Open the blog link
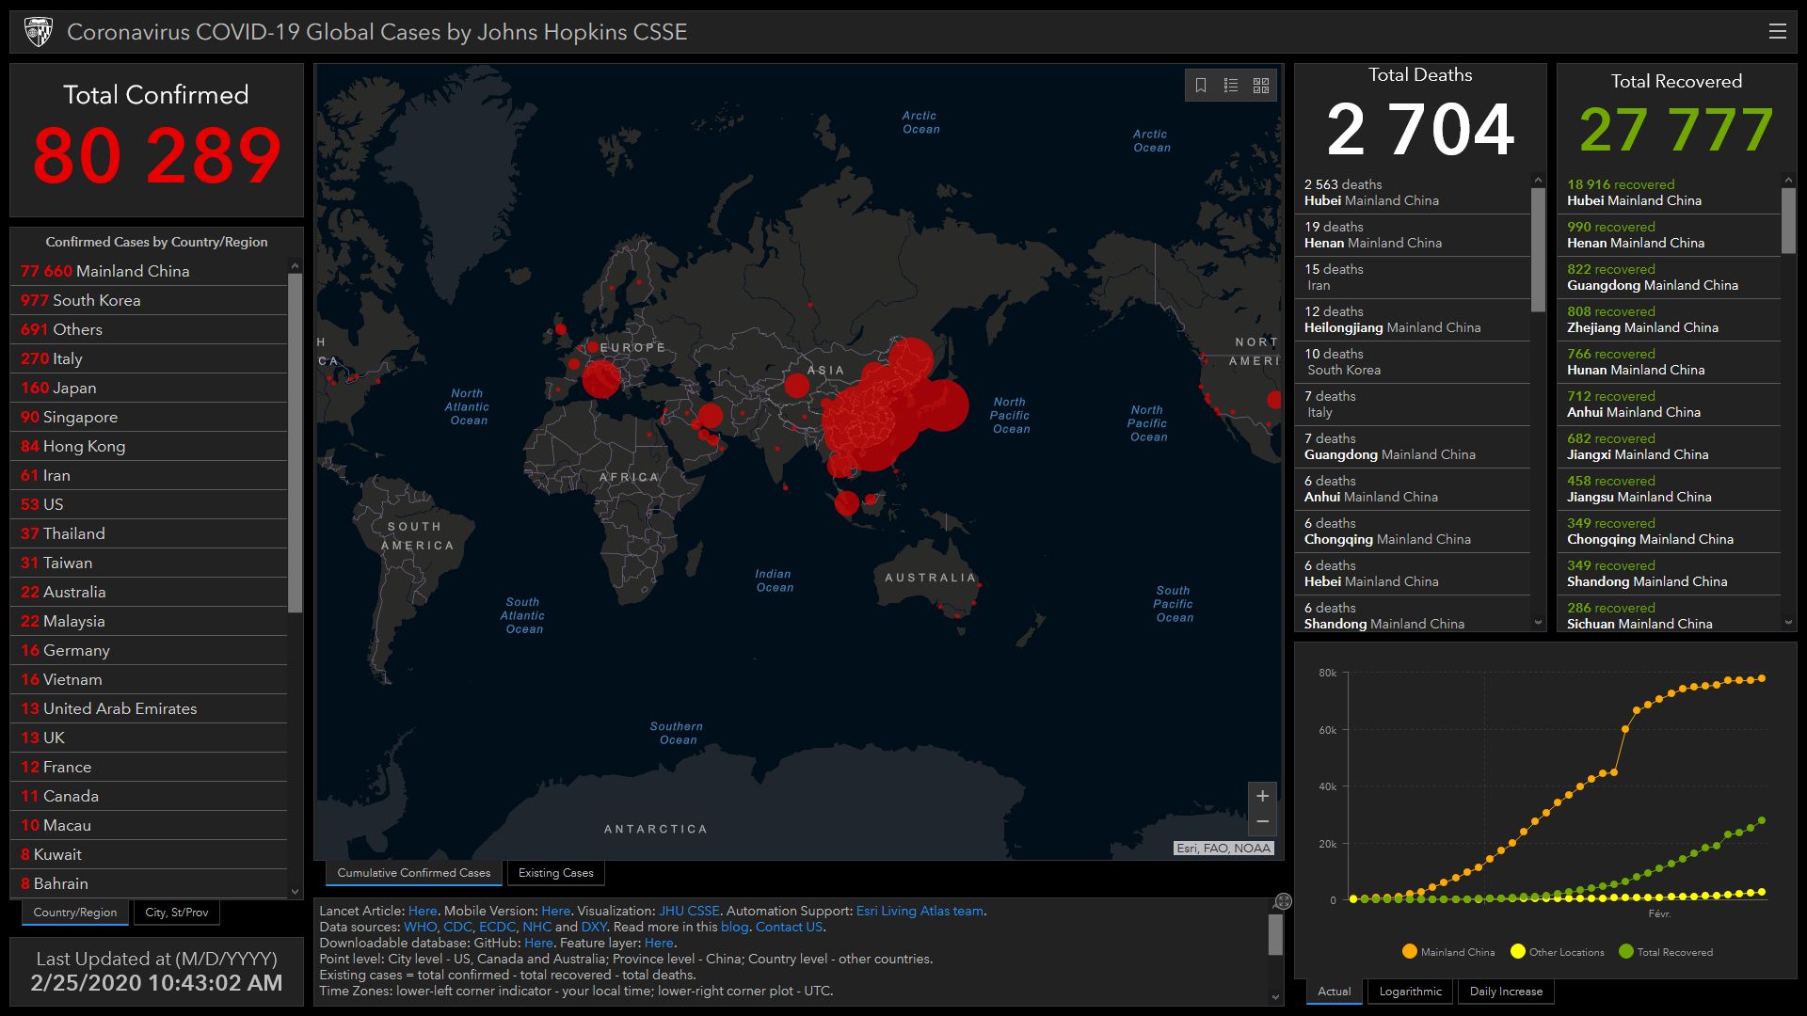 [734, 927]
